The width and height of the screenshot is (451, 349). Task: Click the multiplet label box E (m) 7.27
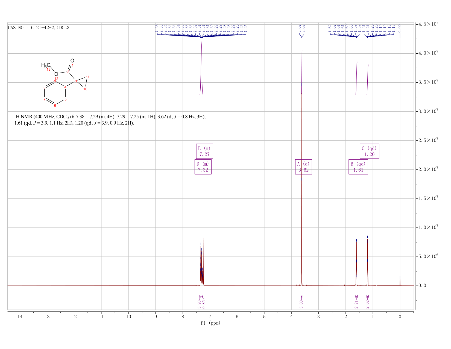point(204,151)
